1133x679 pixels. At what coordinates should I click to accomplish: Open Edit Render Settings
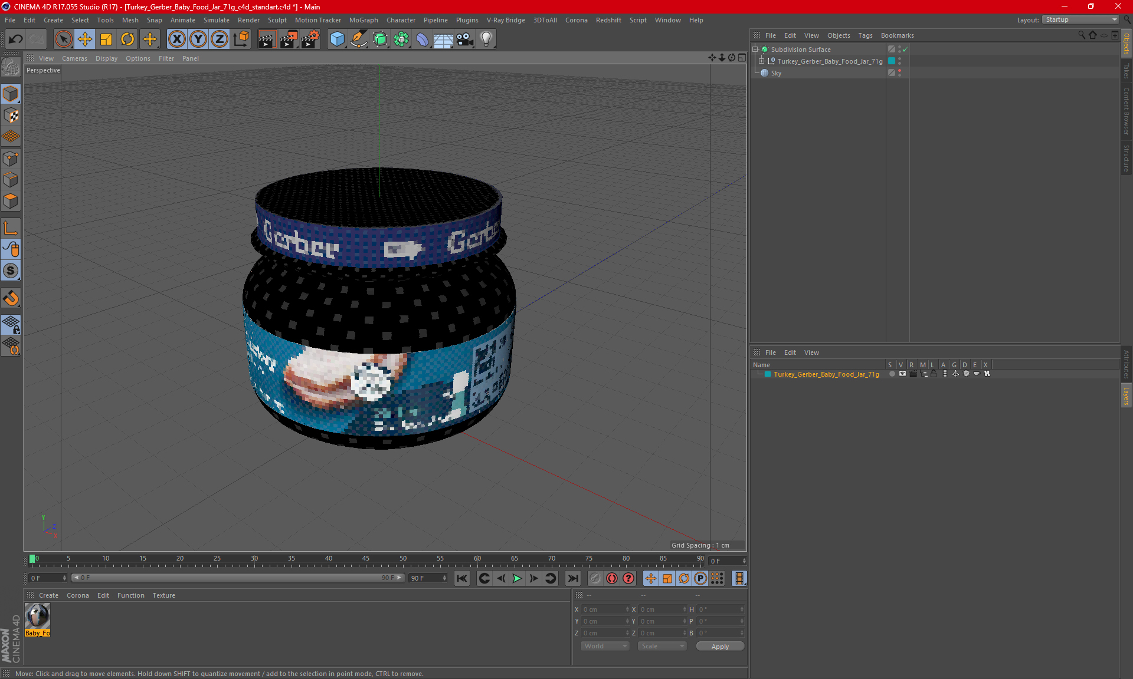[x=310, y=39]
